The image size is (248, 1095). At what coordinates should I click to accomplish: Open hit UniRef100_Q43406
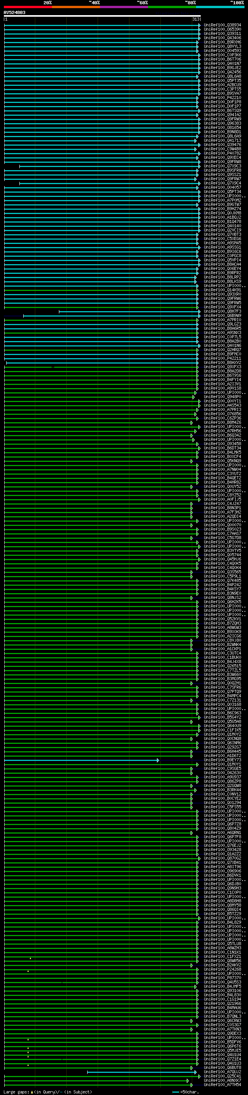pos(222,38)
